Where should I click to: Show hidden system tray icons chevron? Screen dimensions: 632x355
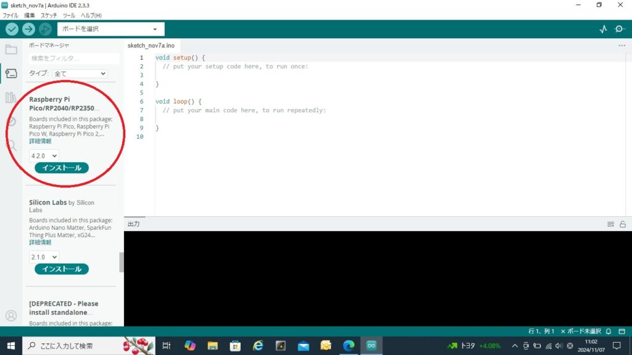[x=515, y=346]
